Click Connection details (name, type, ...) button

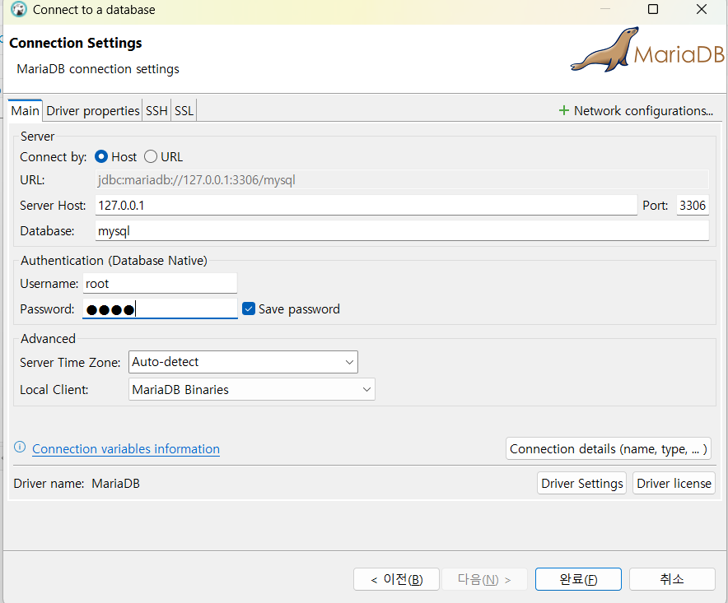pyautogui.click(x=609, y=448)
